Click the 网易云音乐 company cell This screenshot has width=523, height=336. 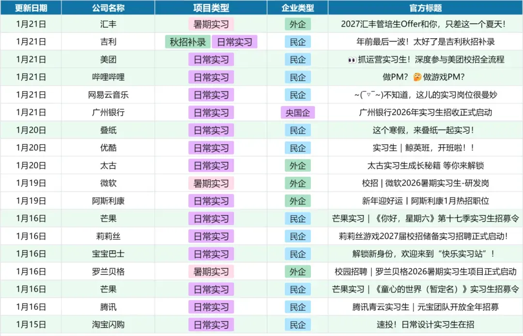[108, 95]
